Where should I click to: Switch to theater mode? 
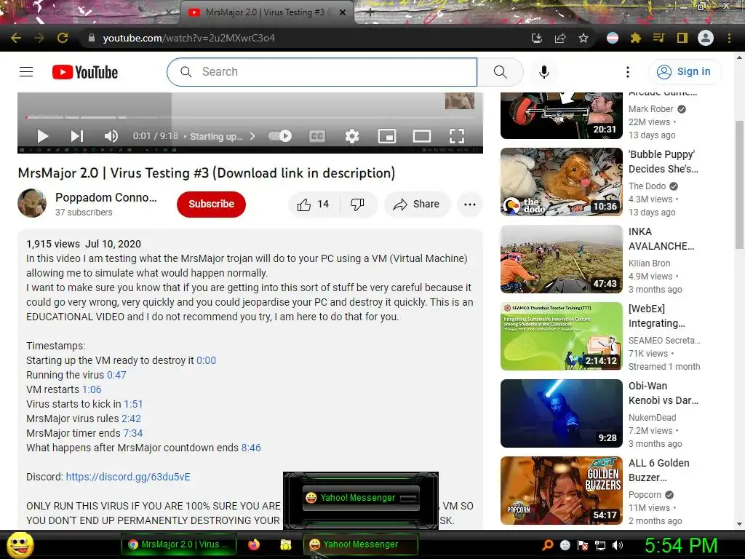(422, 136)
